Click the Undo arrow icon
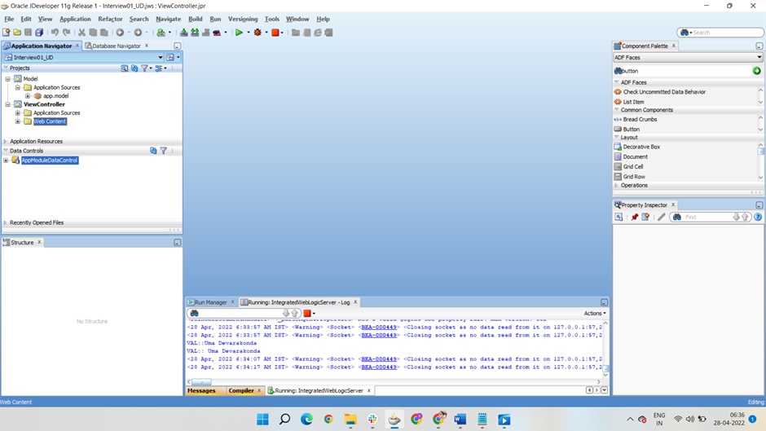The height and width of the screenshot is (431, 766). pos(55,33)
